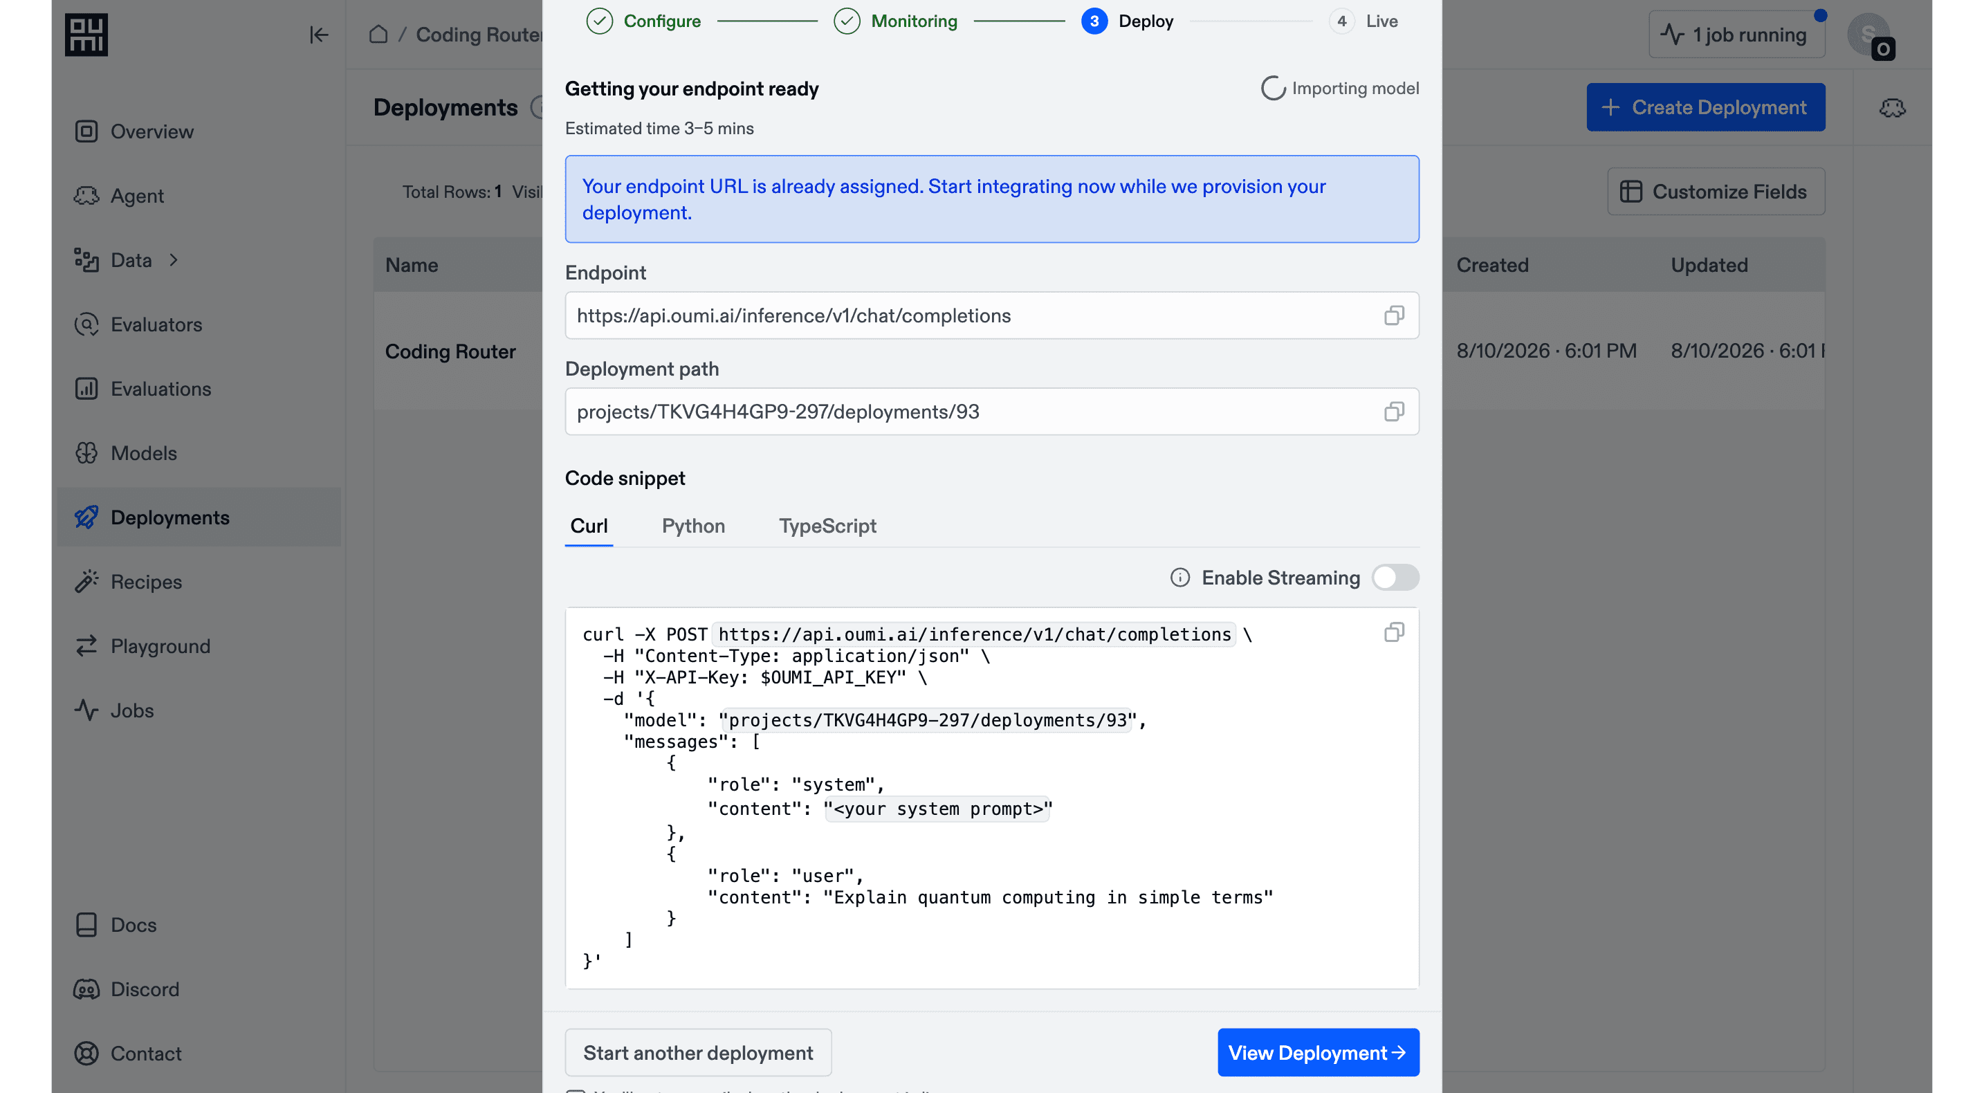Click the Deploy step number 3

click(x=1094, y=21)
